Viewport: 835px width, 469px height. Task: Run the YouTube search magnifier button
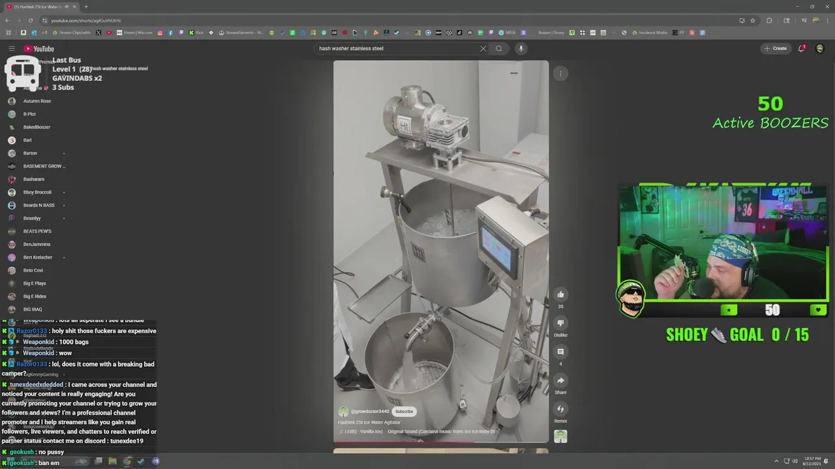click(499, 48)
